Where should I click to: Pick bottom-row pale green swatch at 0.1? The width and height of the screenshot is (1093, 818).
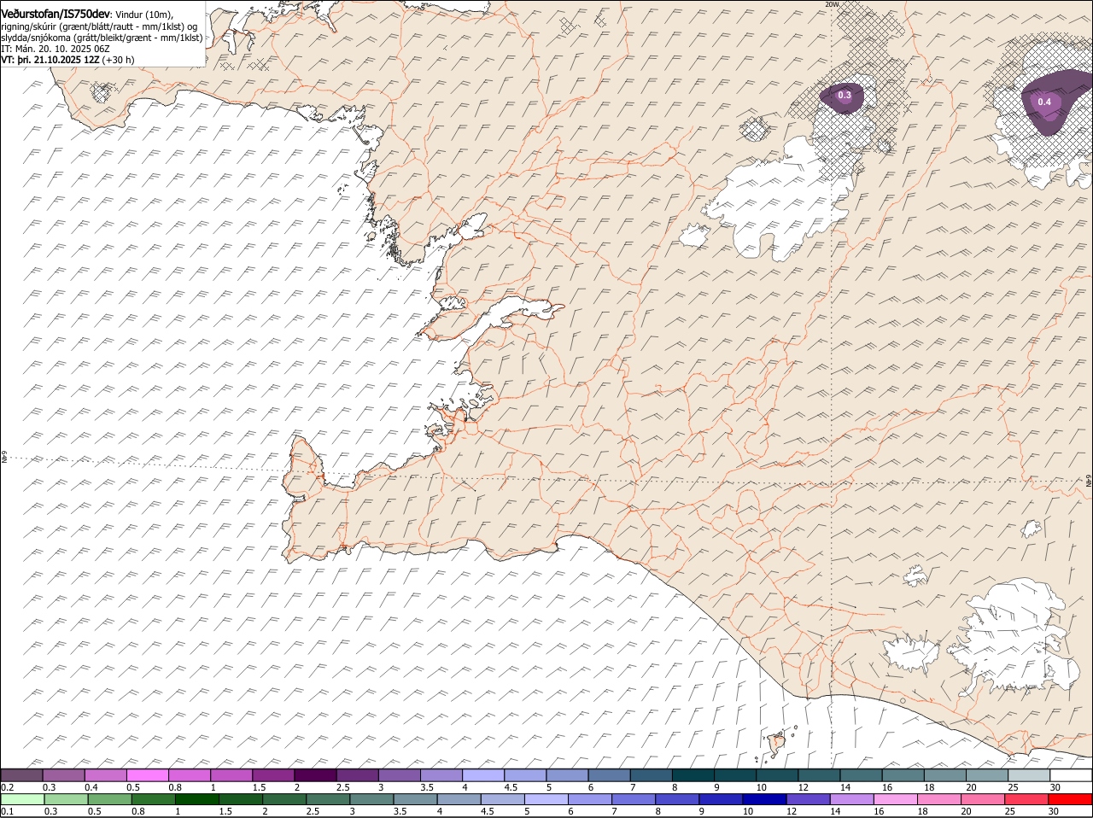pos(22,799)
